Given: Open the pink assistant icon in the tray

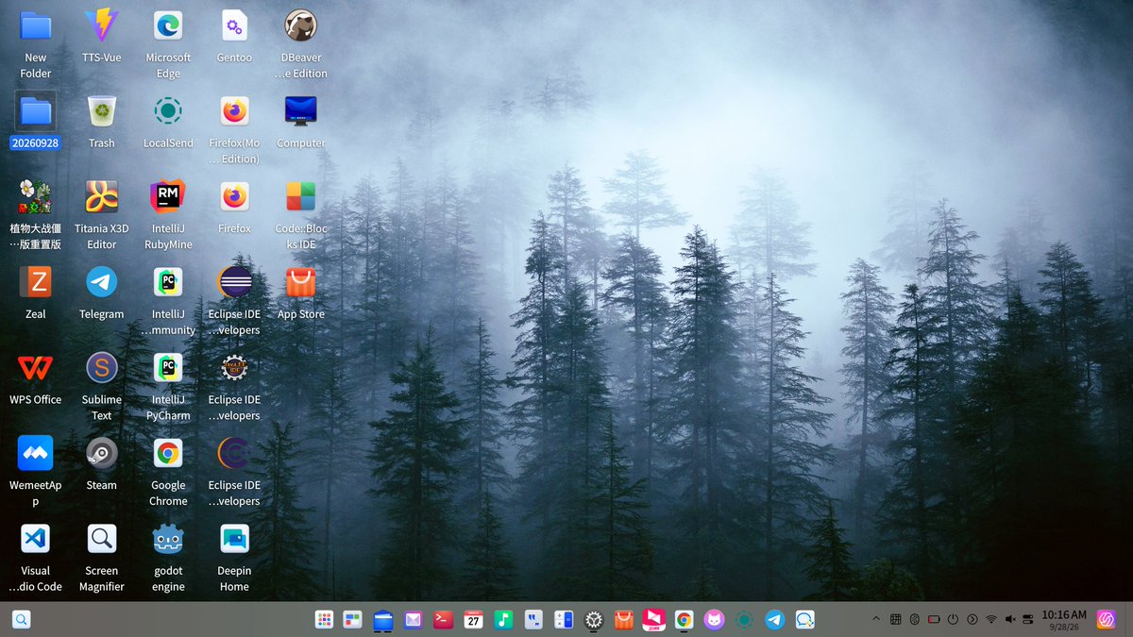Looking at the screenshot, I should (1107, 620).
